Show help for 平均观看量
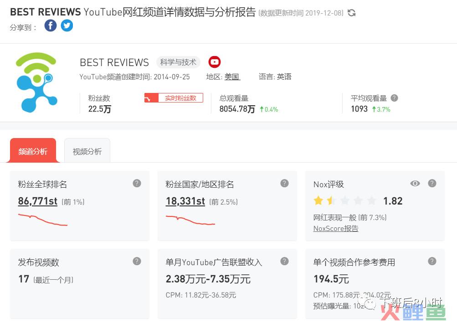This screenshot has height=323, width=457. pyautogui.click(x=394, y=98)
